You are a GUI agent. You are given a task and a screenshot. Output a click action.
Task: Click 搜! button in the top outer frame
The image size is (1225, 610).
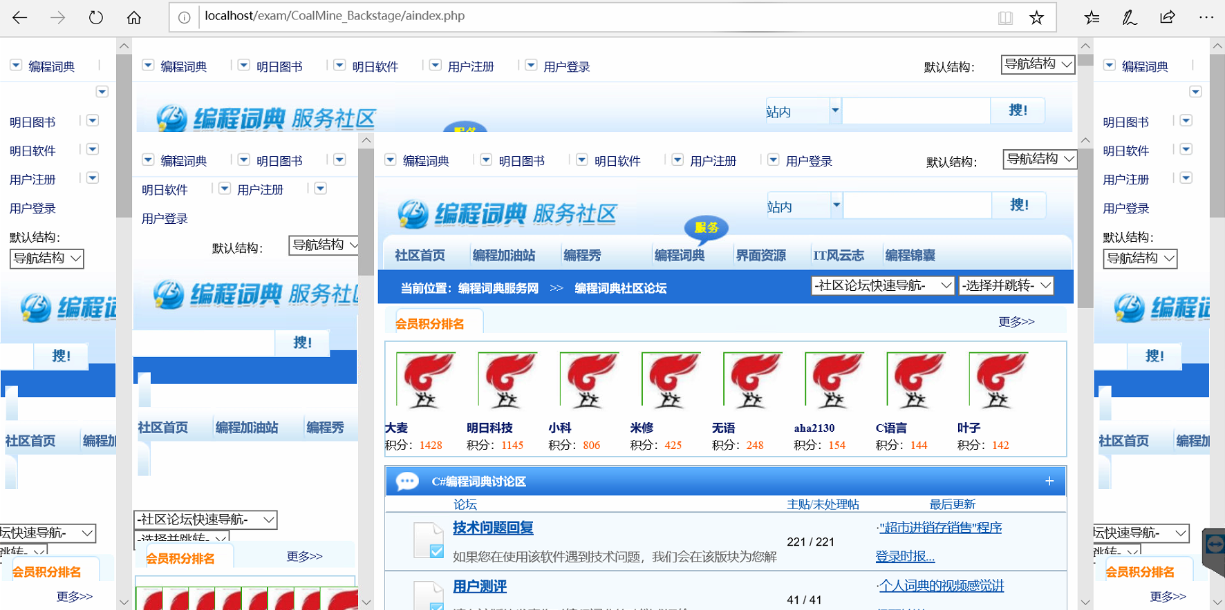[x=1018, y=111]
